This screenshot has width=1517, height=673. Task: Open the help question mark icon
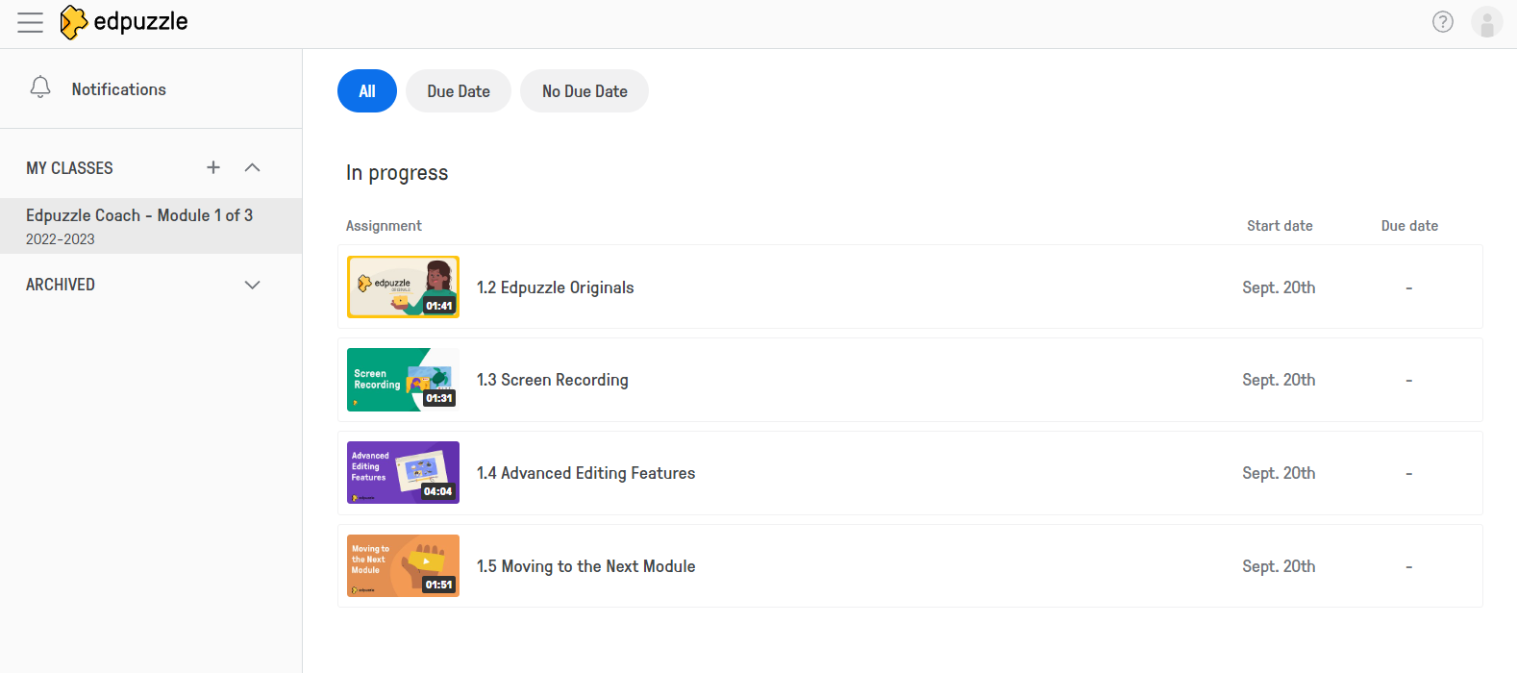coord(1443,22)
